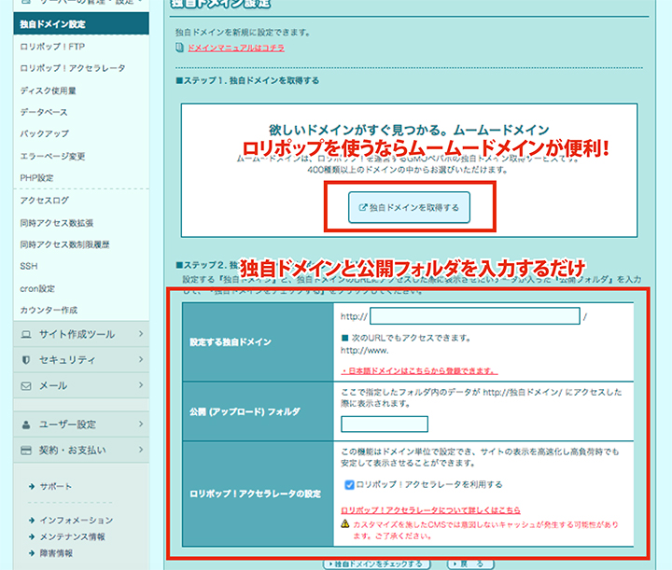Open 独自ドメイン設定 sidebar item
Viewport: 672px width, 570px height.
pyautogui.click(x=81, y=24)
